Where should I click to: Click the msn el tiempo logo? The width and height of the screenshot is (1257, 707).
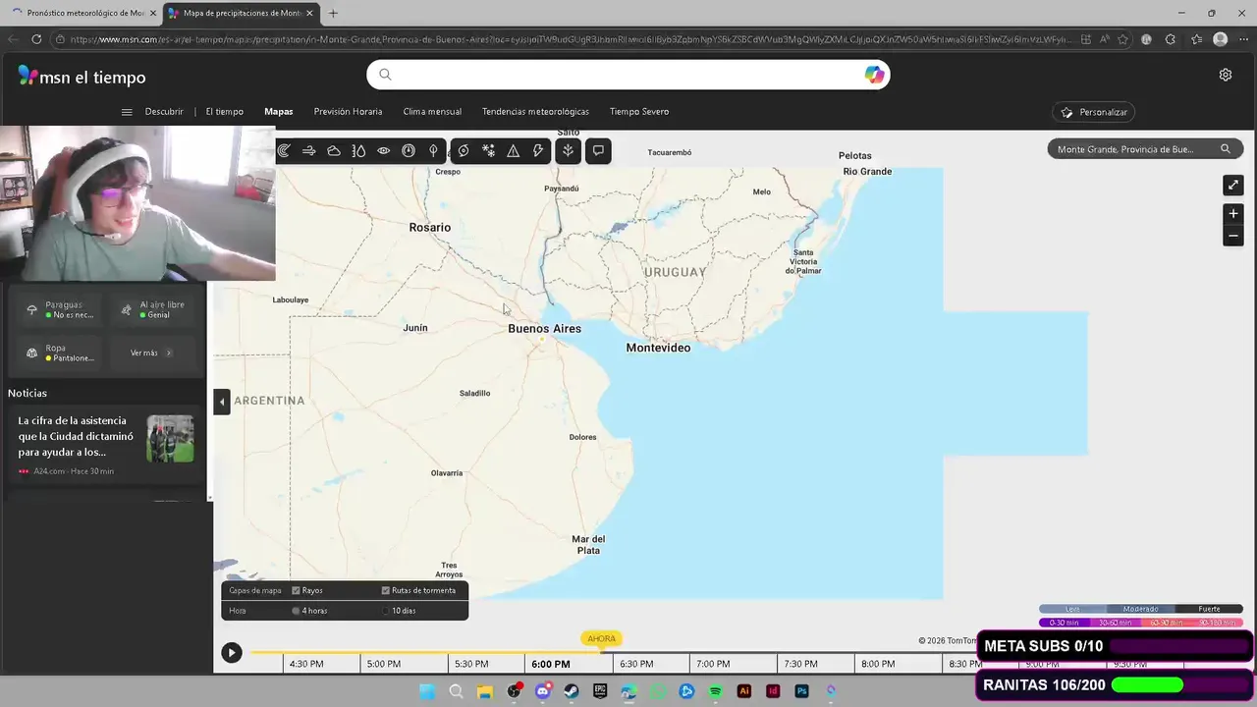pyautogui.click(x=82, y=77)
